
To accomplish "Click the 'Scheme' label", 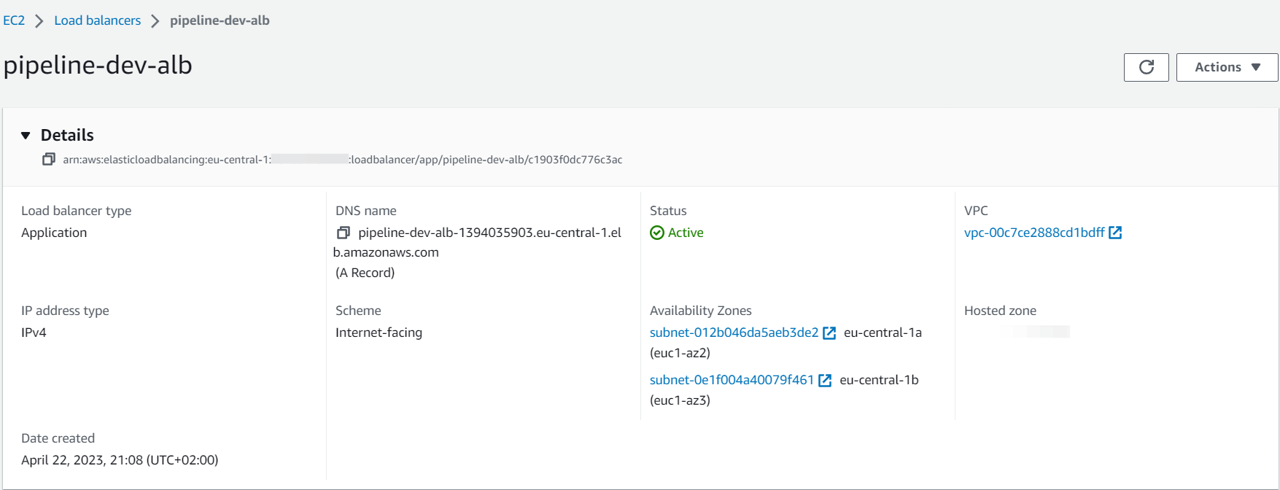I will point(358,311).
